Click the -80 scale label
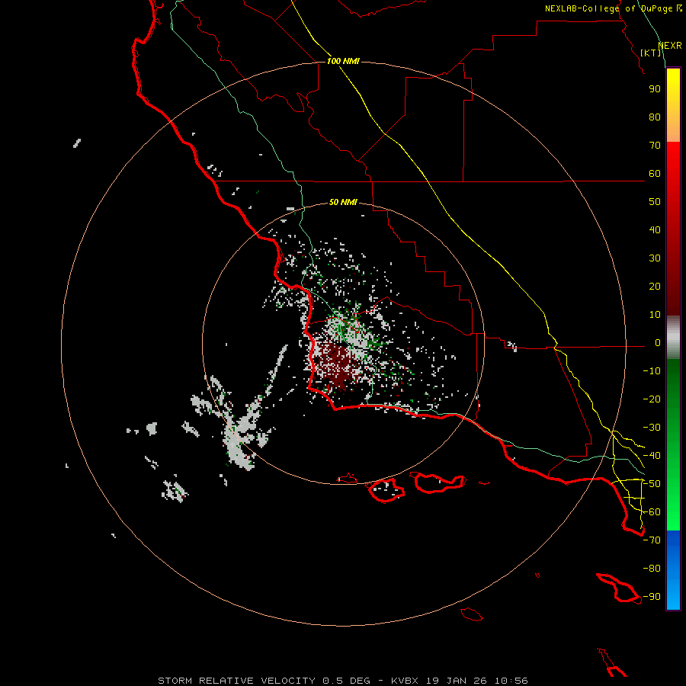 652,569
